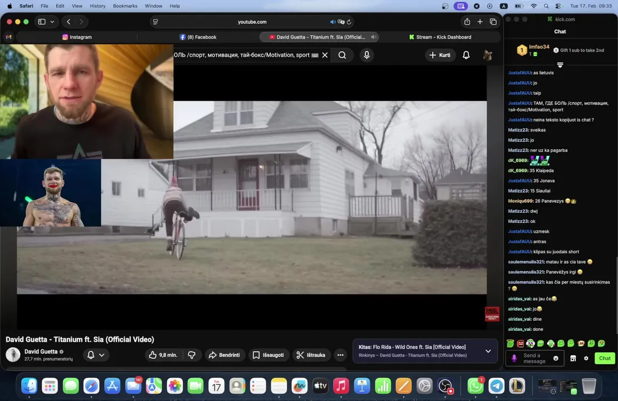Screen dimensions: 618x401
Task: Open Safari sidebar options dropdown arrow
Action: pyautogui.click(x=52, y=22)
